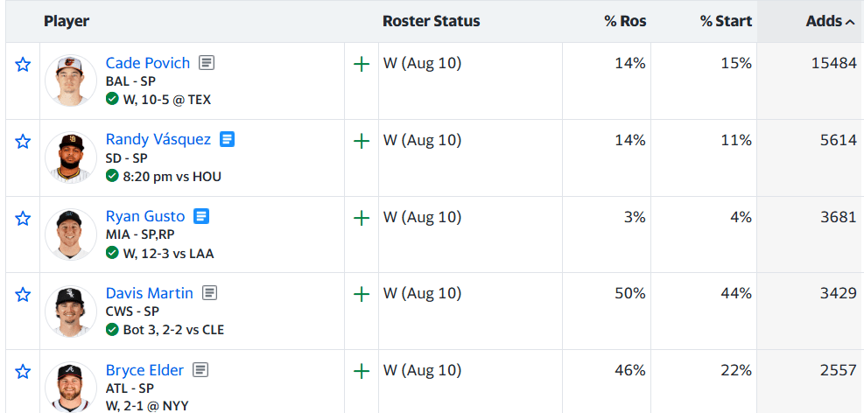Screen dimensions: 864x413
Task: Open Ryan Gusto blue player notes icon
Action: tap(201, 216)
